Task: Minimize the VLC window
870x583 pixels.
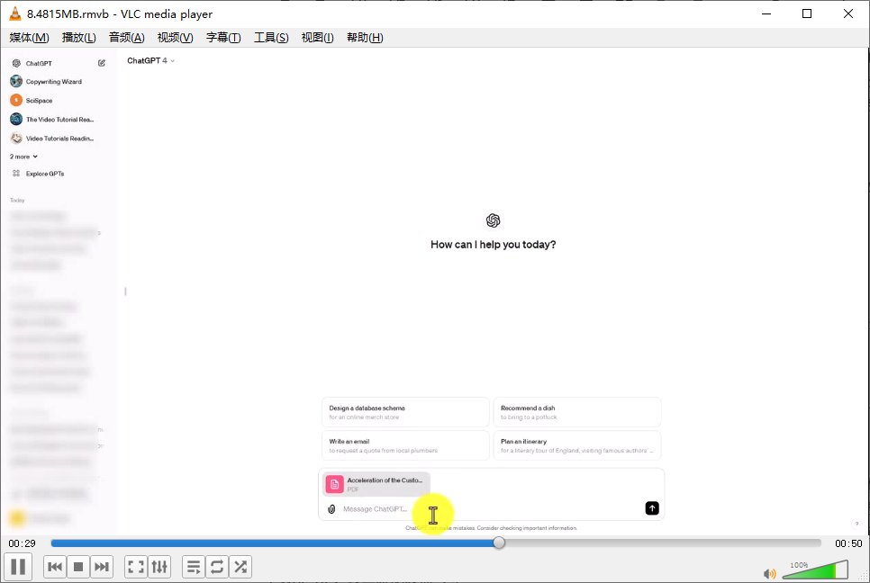Action: point(766,13)
